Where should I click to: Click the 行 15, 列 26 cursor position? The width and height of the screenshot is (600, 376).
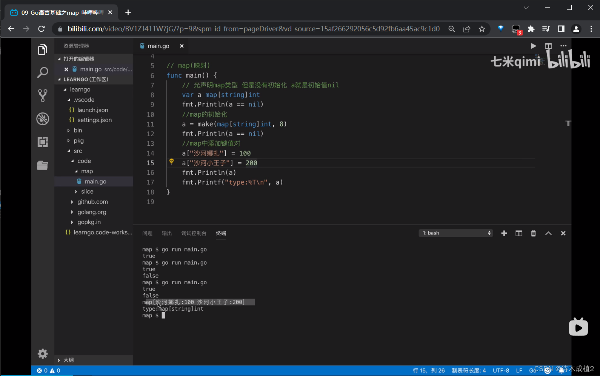(429, 371)
